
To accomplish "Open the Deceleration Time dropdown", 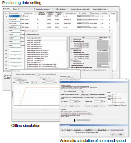I will tap(99, 106).
